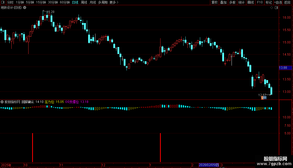Click the 2025年 label on the date axis
293x168 pixels.
click(x=6, y=165)
